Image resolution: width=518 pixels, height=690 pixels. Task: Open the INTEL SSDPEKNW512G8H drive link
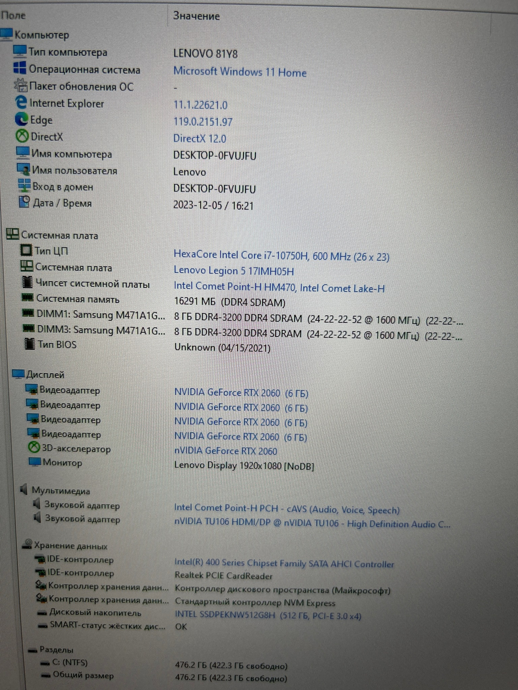point(226,616)
